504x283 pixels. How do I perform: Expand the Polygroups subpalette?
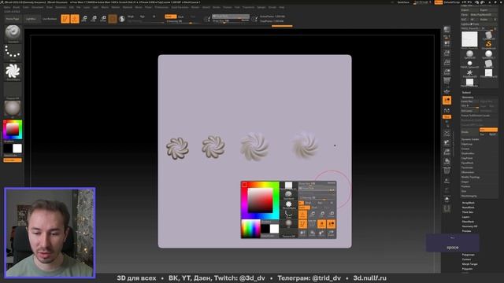tap(468, 255)
